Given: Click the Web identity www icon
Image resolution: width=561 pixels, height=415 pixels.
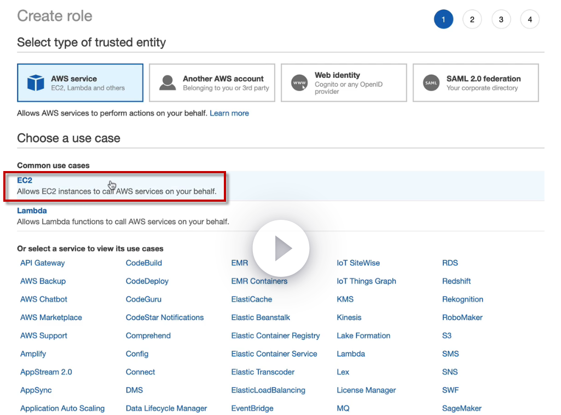Looking at the screenshot, I should point(299,83).
